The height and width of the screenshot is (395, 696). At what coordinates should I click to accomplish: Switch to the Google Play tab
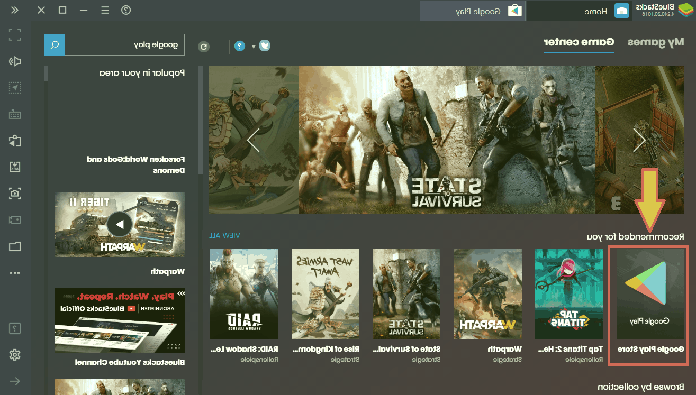473,11
